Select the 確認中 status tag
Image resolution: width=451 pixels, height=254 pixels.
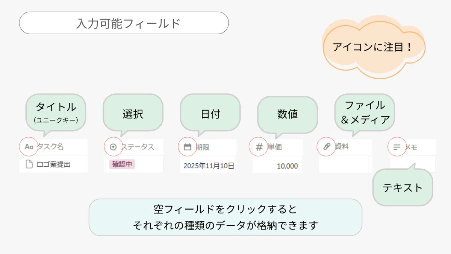(122, 164)
